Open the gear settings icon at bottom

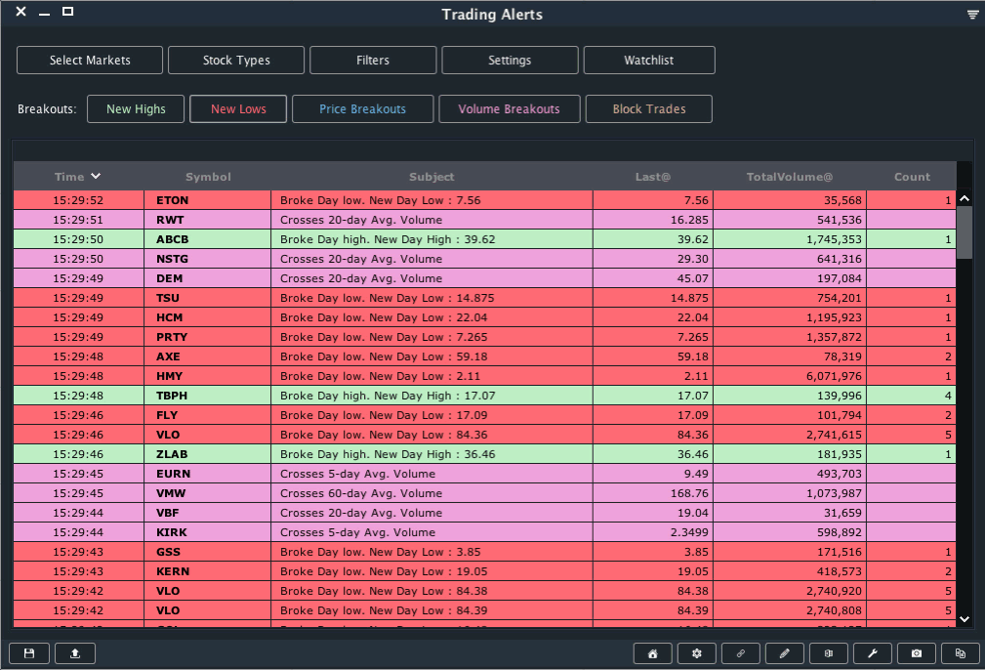697,653
